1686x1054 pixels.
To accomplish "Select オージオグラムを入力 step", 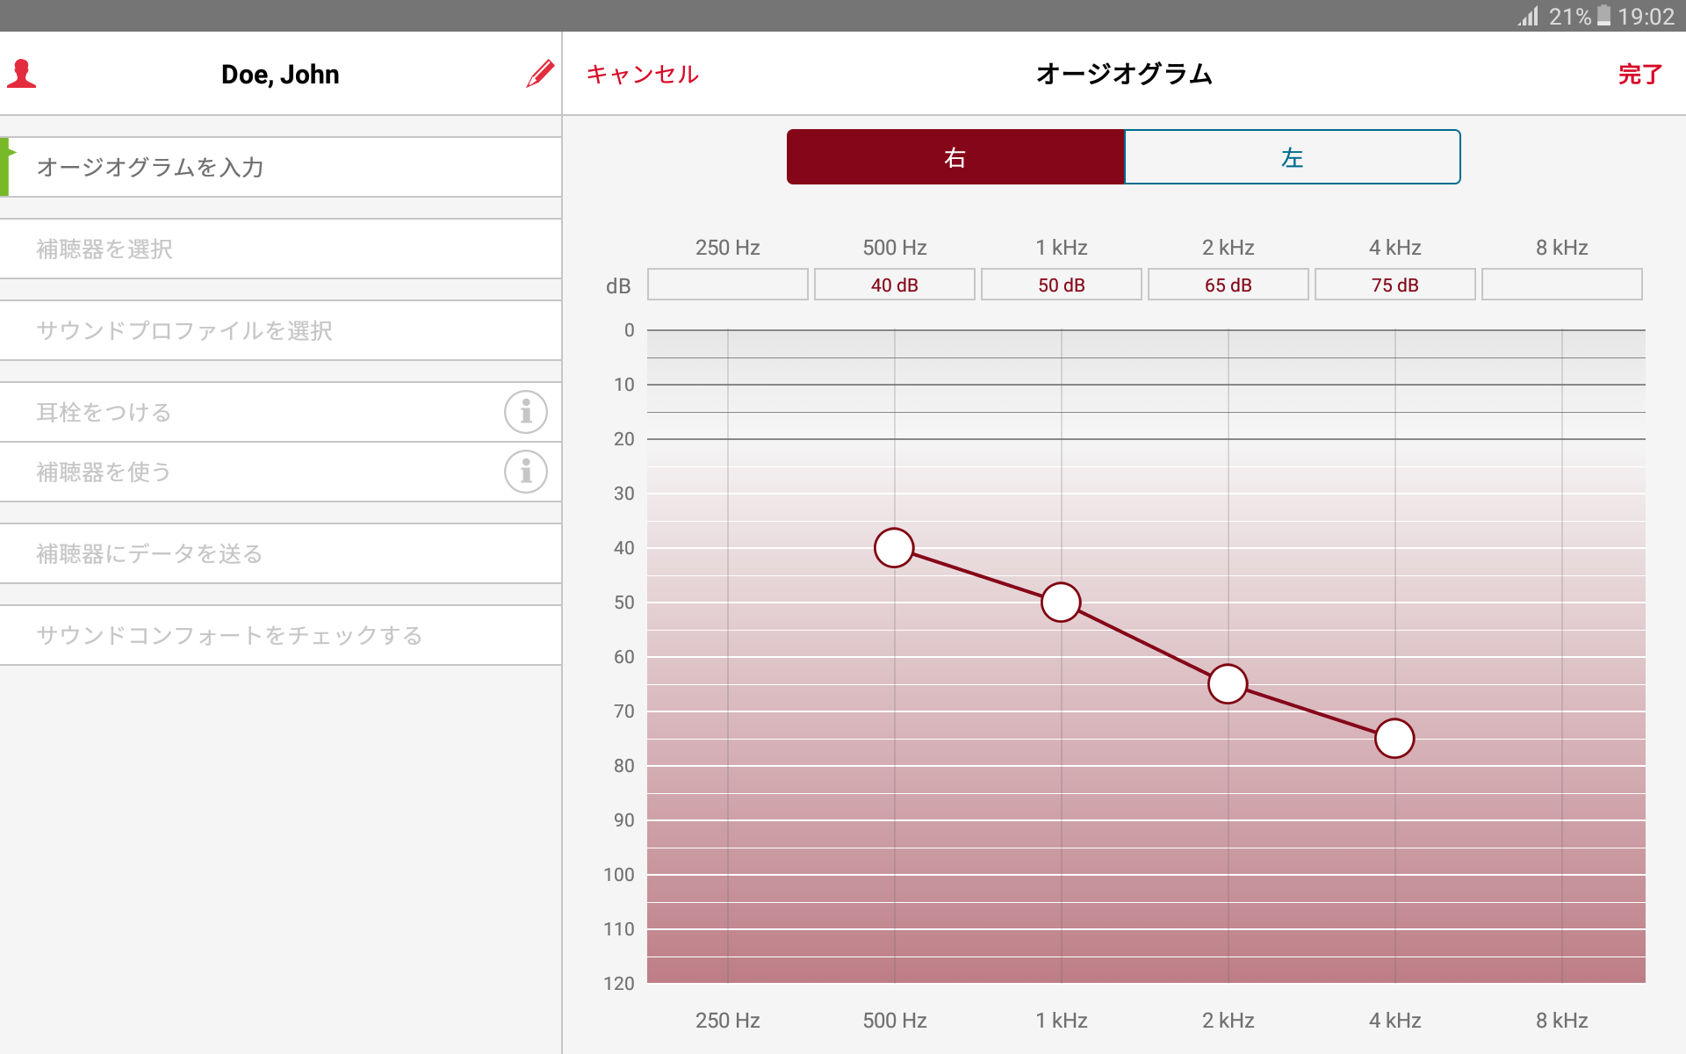I will (281, 167).
